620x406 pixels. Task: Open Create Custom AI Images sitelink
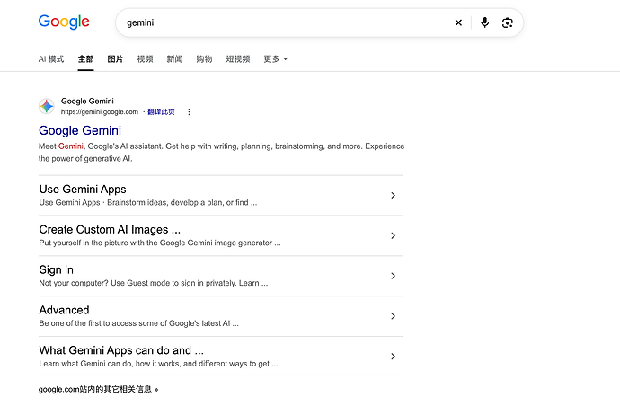[x=110, y=230]
